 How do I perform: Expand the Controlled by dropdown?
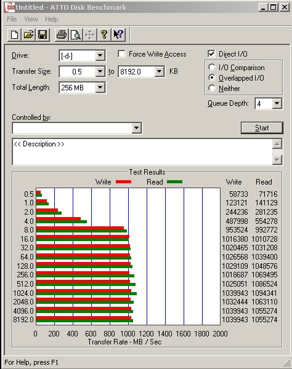pos(137,128)
